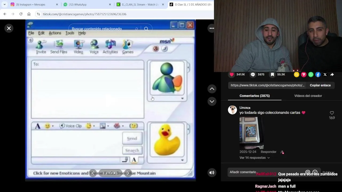Show the previous photo in the carousel

pyautogui.click(x=93, y=173)
